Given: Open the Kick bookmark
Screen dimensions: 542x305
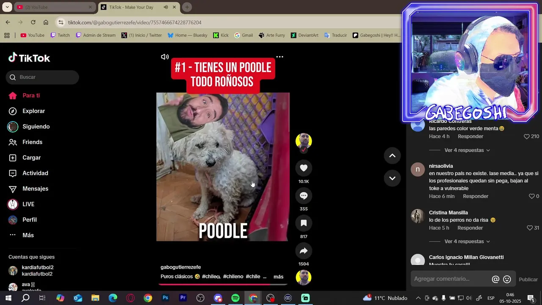Looking at the screenshot, I should [x=221, y=35].
